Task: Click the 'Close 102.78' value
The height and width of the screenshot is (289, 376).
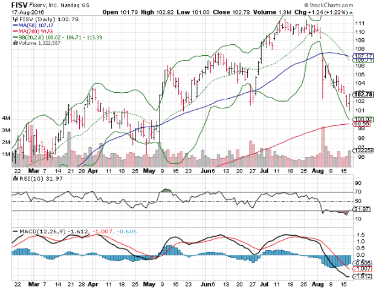Action: pyautogui.click(x=232, y=12)
